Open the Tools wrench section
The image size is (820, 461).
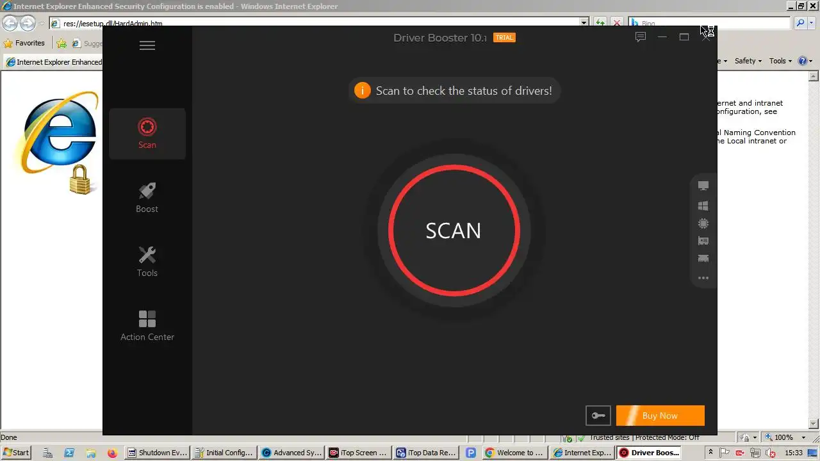tap(147, 262)
